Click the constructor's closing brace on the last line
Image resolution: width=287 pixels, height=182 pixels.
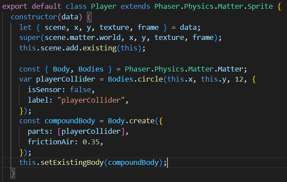click(13, 173)
